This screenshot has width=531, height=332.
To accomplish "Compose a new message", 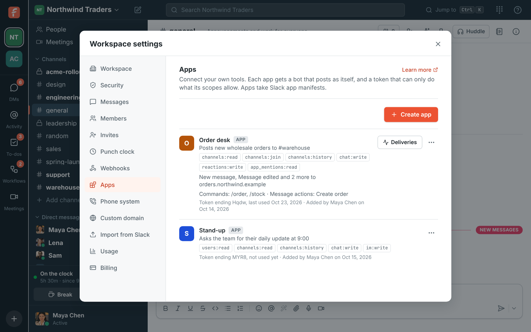I will [138, 10].
